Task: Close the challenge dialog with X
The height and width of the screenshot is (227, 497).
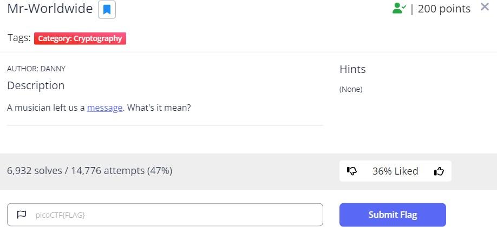Action: click(x=485, y=8)
